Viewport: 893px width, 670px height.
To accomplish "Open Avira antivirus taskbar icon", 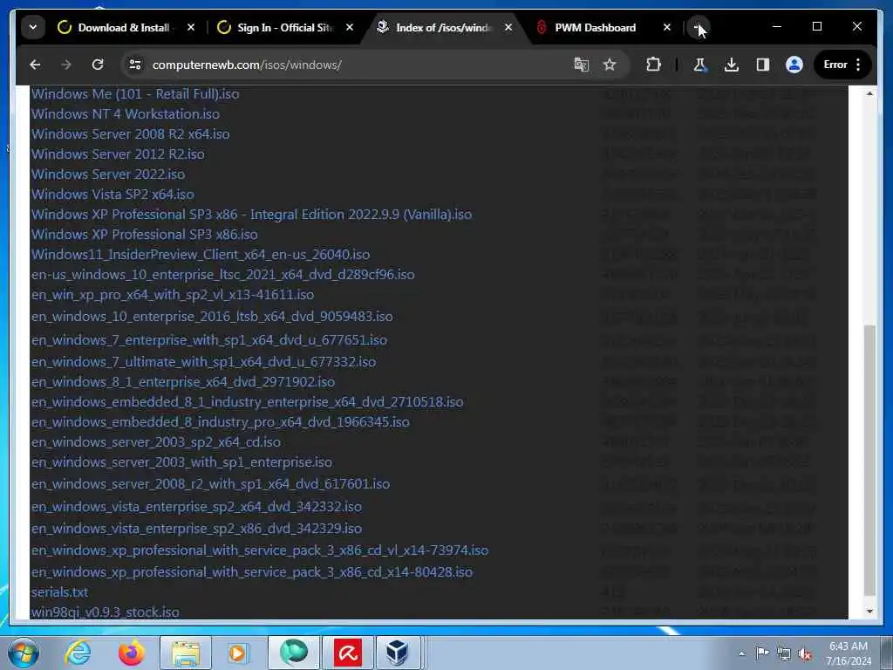I will click(348, 653).
